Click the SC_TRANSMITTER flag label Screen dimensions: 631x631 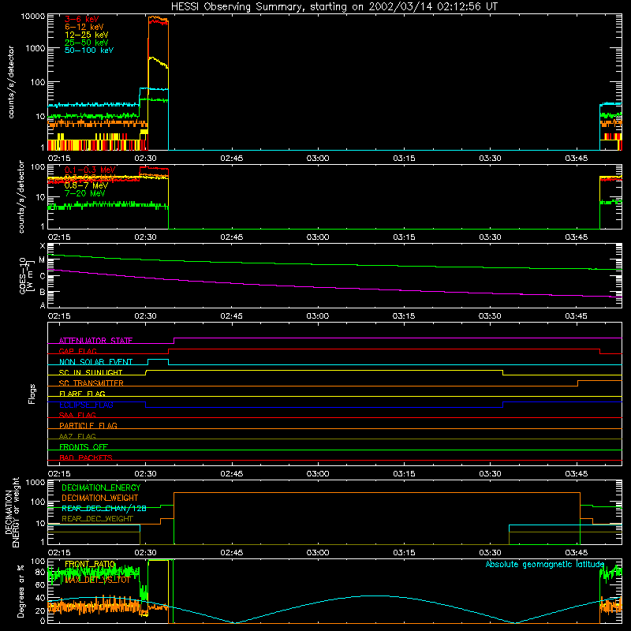click(x=91, y=383)
